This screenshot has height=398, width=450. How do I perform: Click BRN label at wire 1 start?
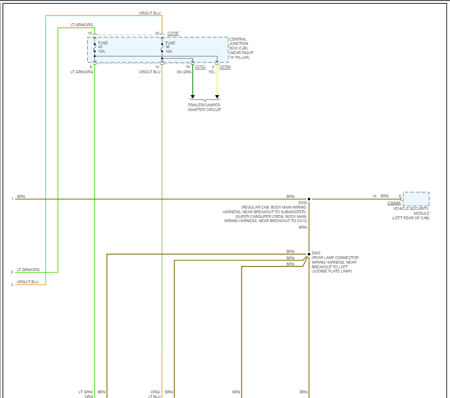tap(21, 196)
